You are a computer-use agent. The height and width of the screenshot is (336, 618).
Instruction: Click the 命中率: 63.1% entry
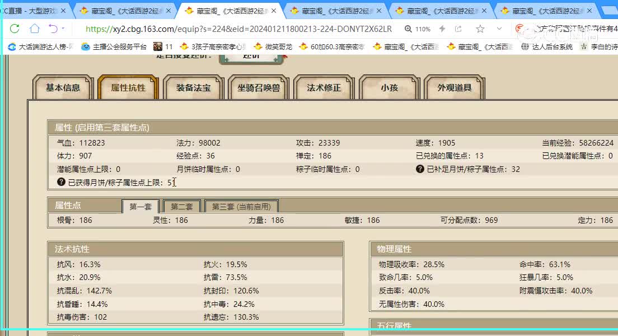click(x=545, y=264)
